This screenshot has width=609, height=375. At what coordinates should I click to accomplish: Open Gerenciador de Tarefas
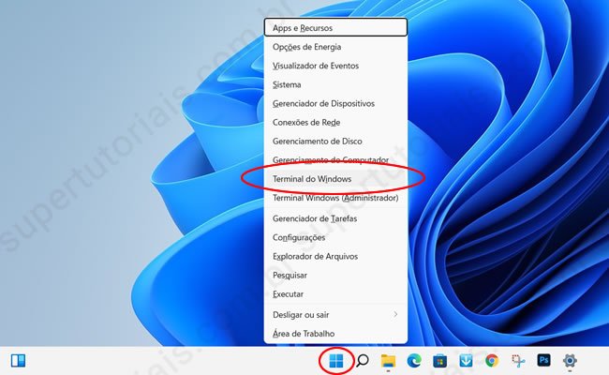point(335,218)
